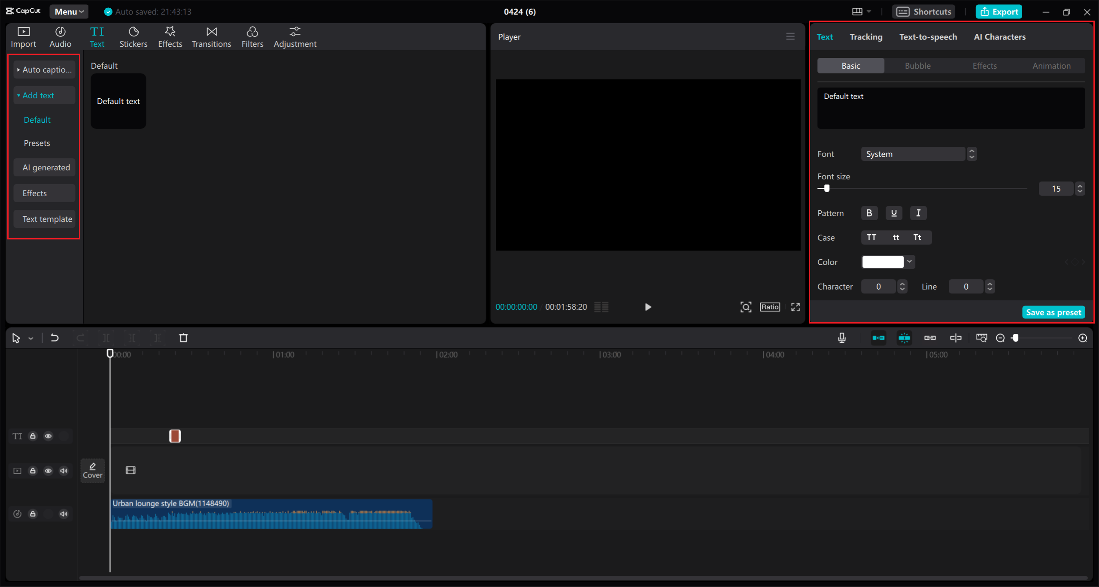
Task: Toggle bold text pattern
Action: coord(869,213)
